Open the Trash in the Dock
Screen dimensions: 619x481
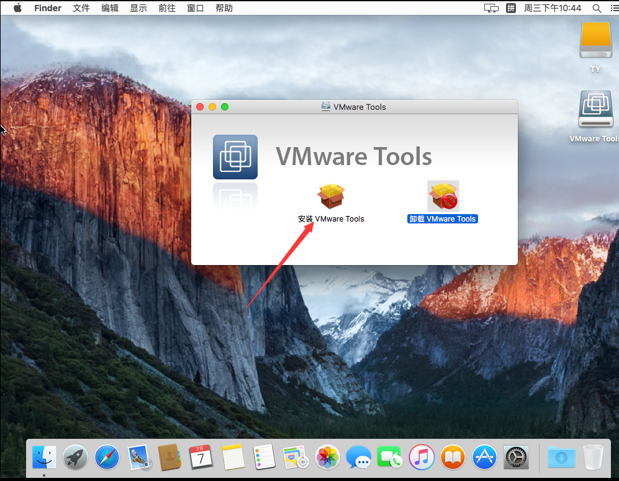click(x=593, y=457)
